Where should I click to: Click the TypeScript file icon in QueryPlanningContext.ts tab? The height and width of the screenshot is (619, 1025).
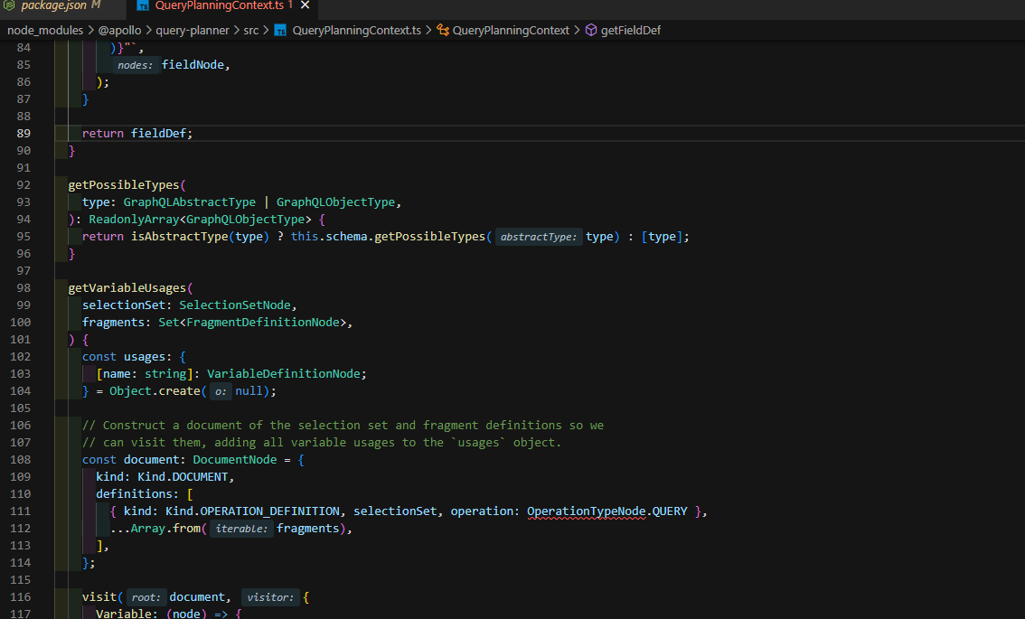point(143,6)
